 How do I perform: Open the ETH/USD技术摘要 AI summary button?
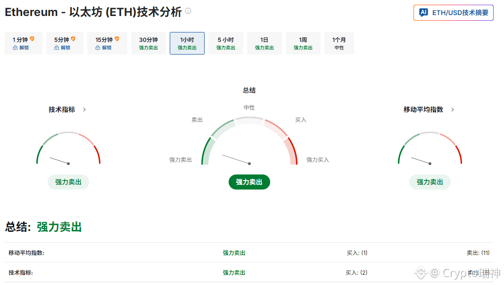coord(453,13)
